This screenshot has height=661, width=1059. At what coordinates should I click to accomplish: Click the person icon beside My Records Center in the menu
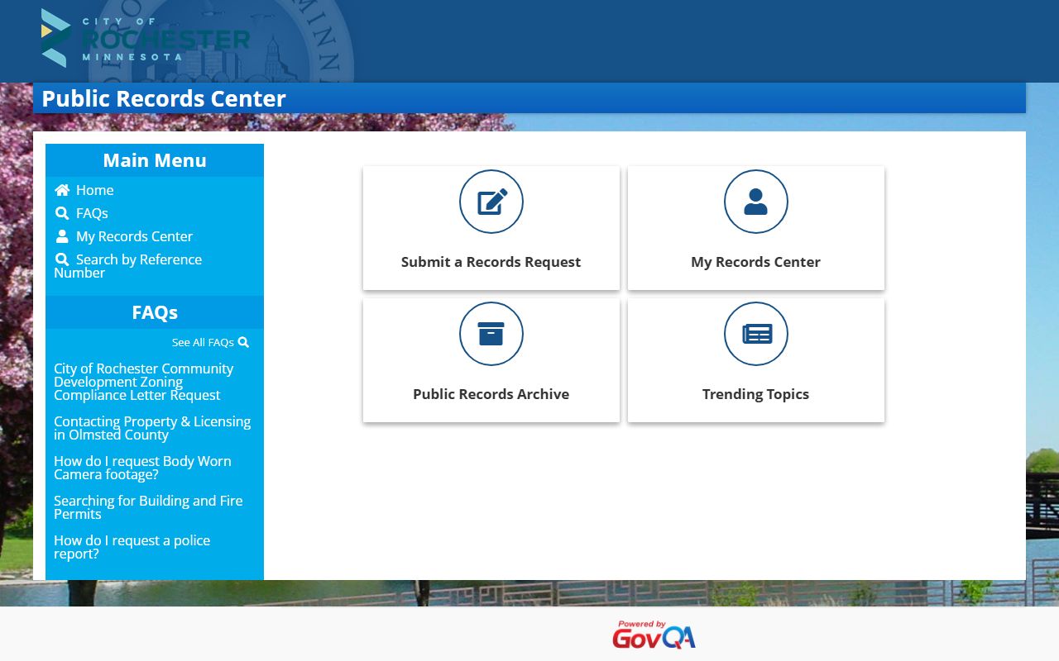click(x=62, y=236)
